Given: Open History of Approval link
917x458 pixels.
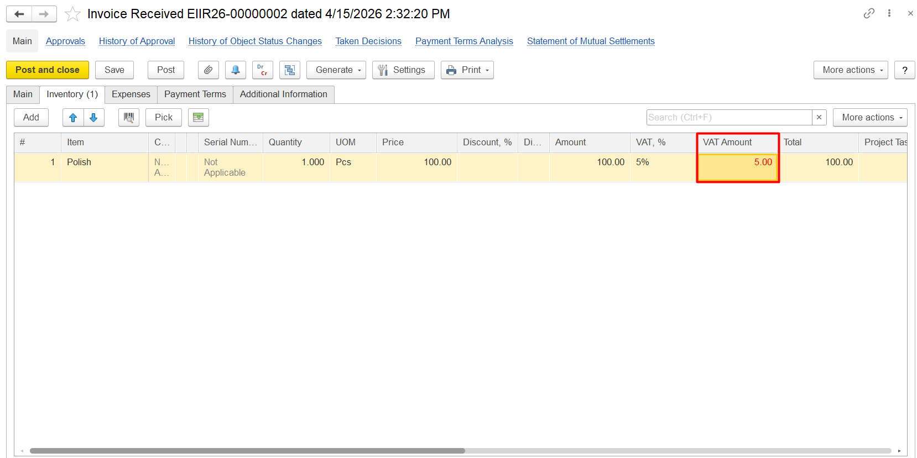Looking at the screenshot, I should click(137, 41).
